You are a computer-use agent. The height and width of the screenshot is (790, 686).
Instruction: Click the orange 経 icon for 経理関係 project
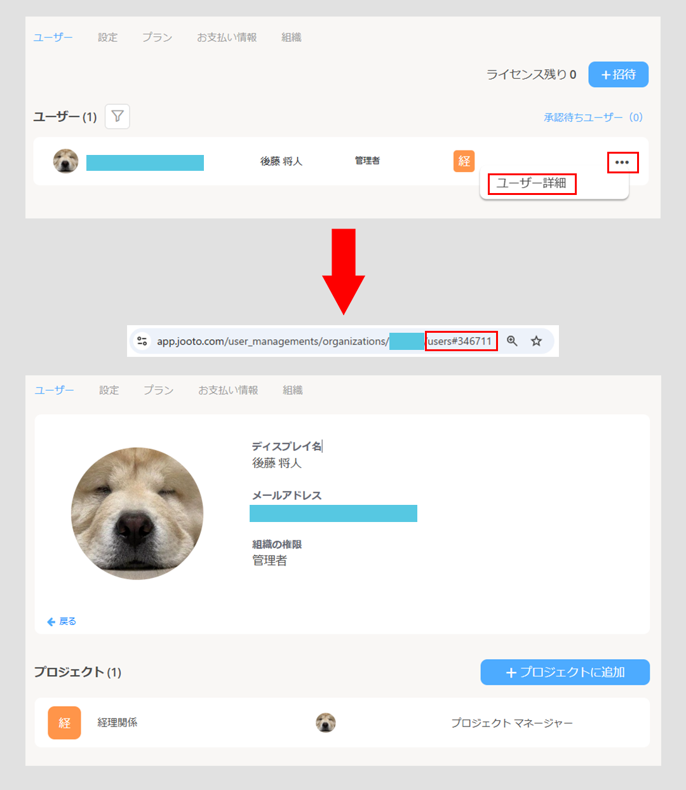(x=65, y=723)
